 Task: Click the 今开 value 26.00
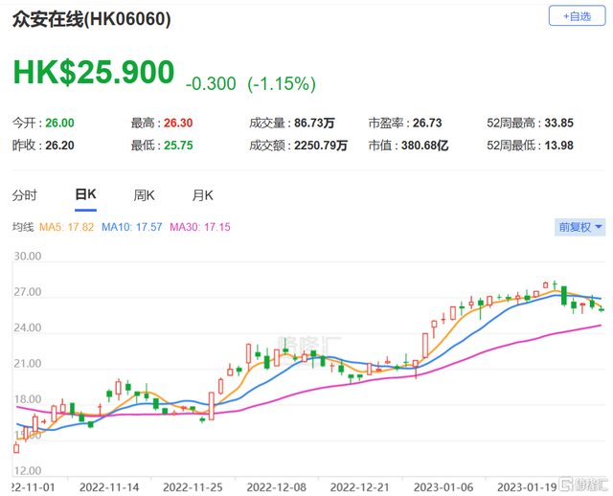click(59, 124)
